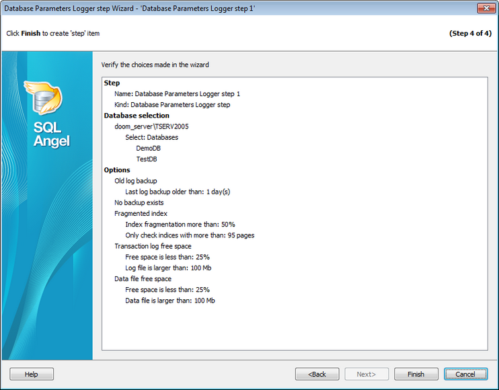The height and width of the screenshot is (390, 499).
Task: Select 'Name: Database Parameters Logger step 1' line
Action: click(x=178, y=94)
